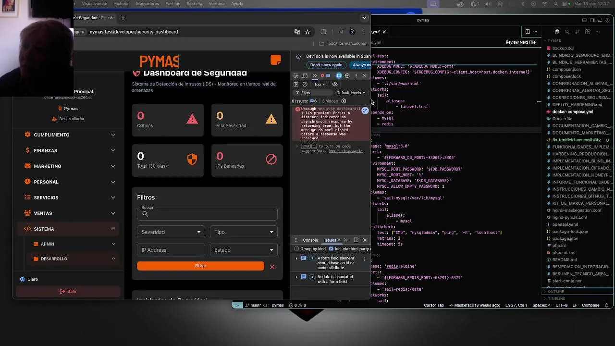Image resolution: width=615 pixels, height=346 pixels.
Task: Expand the CUMPLIMIENTO sidebar section
Action: pos(67,135)
